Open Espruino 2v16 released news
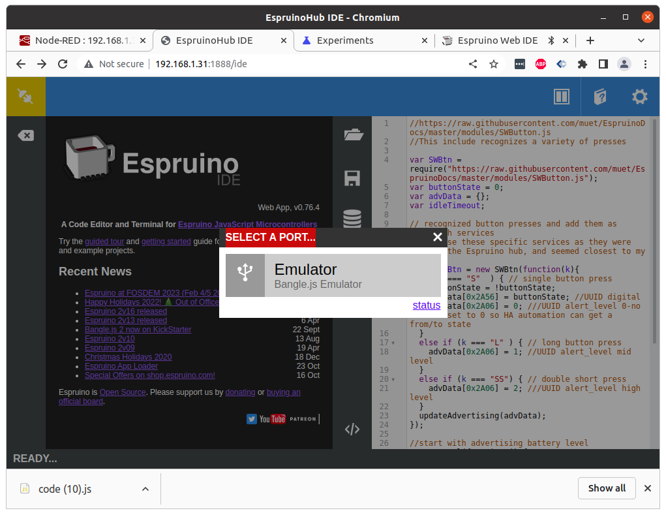Image resolution: width=666 pixels, height=515 pixels. tap(126, 311)
